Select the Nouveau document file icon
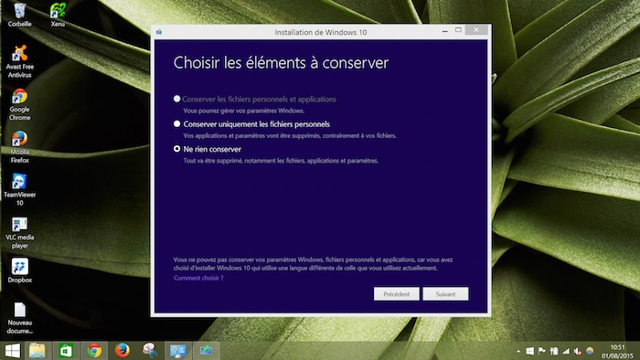 pos(19,318)
